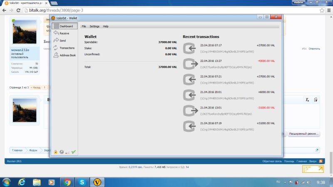Image resolution: width=333 pixels, height=187 pixels.
Task: Open Skype from the Windows taskbar
Action: (82, 182)
